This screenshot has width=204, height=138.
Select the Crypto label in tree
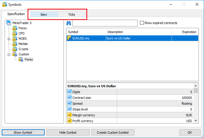[x=23, y=49]
